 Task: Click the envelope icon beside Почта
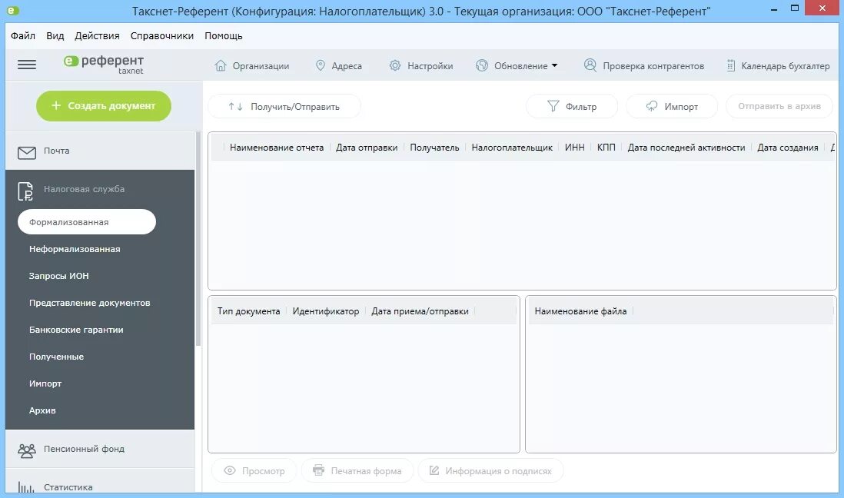27,153
